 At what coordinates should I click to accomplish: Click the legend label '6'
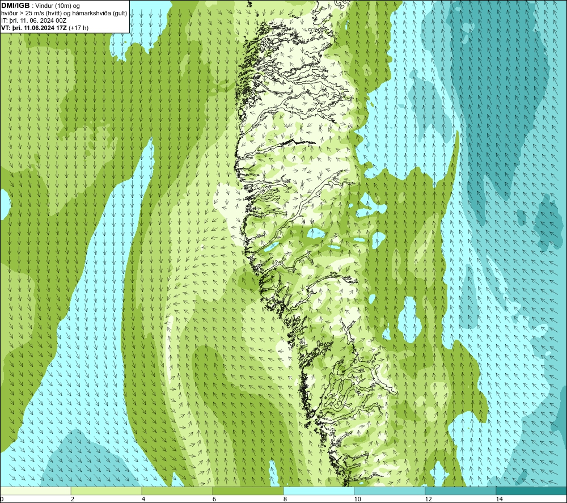coord(214,499)
